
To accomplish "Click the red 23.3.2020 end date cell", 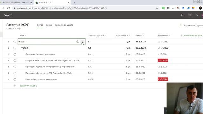I will pos(163,79).
